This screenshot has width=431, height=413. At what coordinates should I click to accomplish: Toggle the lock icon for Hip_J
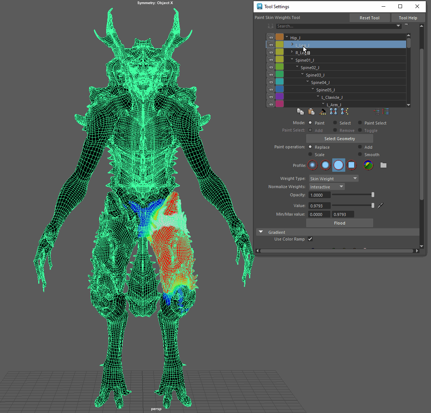point(271,37)
